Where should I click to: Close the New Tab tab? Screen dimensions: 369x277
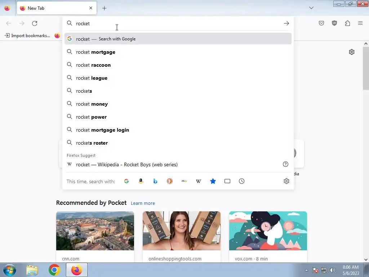click(91, 8)
